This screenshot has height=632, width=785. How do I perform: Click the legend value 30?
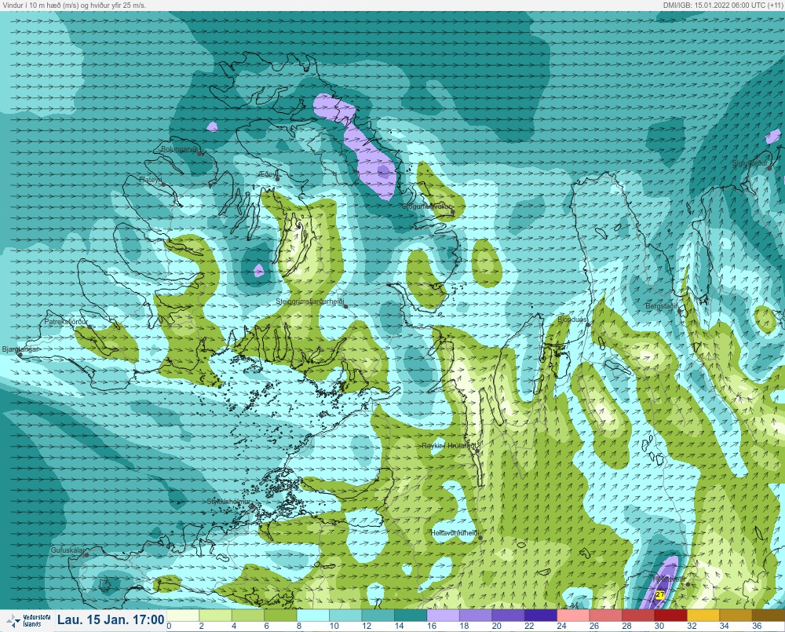[659, 626]
